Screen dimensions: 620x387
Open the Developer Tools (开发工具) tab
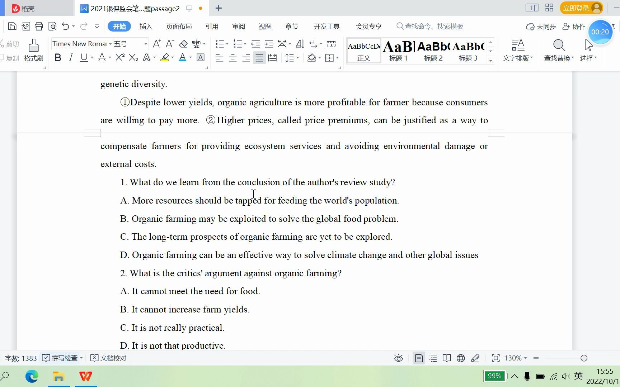[327, 26]
